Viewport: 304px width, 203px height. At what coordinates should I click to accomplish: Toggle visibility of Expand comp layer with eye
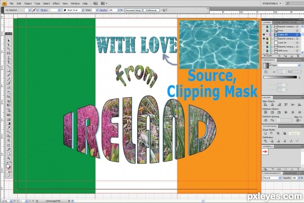(x=263, y=39)
